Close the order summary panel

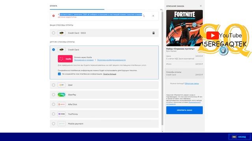coord(201,6)
